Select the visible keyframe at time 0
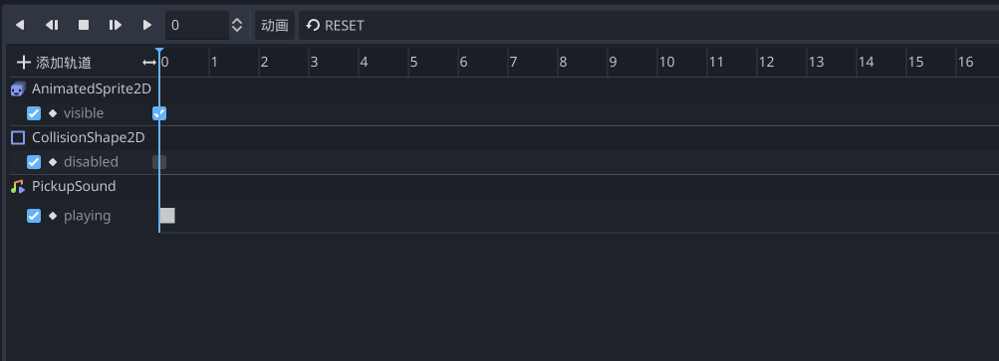The image size is (999, 361). coord(159,113)
